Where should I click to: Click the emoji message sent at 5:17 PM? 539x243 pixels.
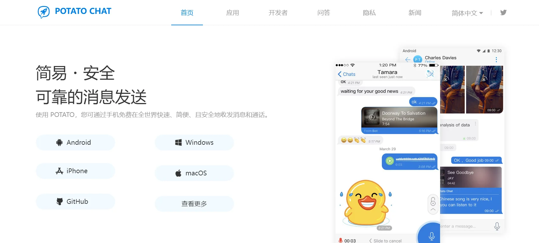coord(360,140)
